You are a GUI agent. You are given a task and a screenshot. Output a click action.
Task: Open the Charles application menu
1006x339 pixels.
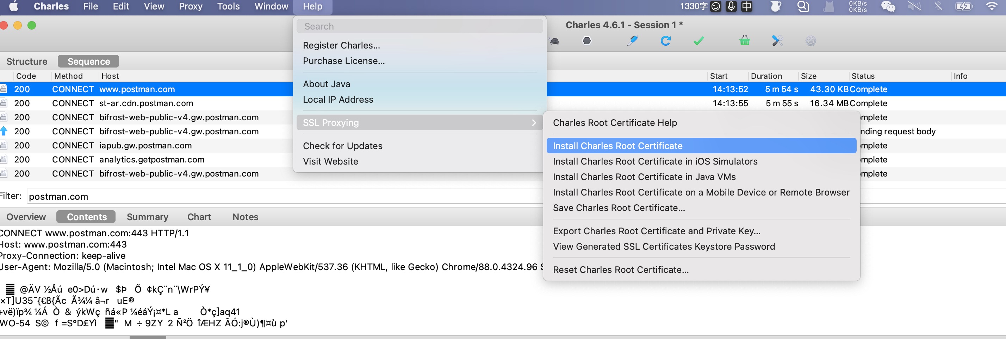[x=51, y=6]
